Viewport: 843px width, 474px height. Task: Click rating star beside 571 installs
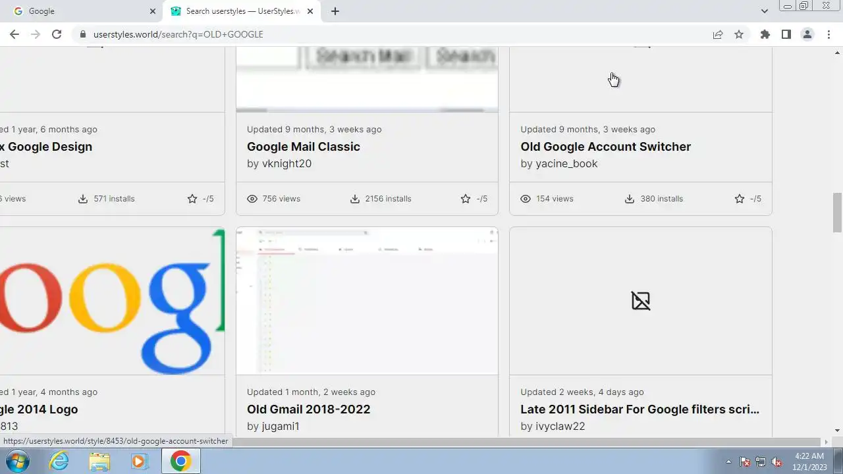pos(192,198)
